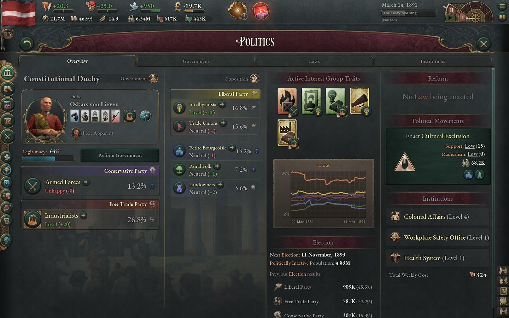Expand the Landowners details arrow
The image size is (509, 318).
pos(220,184)
